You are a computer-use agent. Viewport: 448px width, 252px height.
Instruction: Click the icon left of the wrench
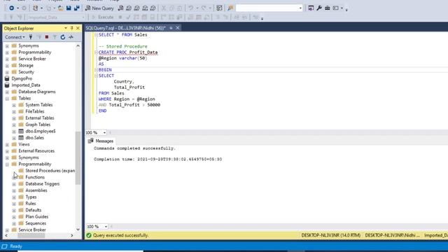(x=311, y=8)
